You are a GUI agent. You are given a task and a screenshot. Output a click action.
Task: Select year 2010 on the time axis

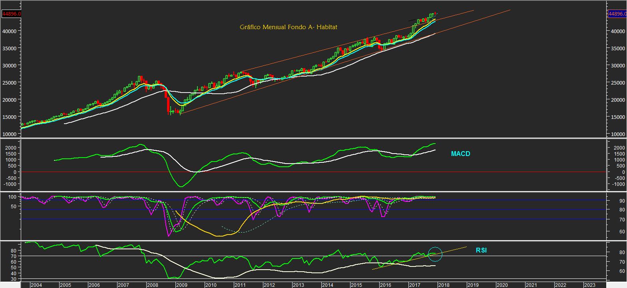[x=211, y=285]
